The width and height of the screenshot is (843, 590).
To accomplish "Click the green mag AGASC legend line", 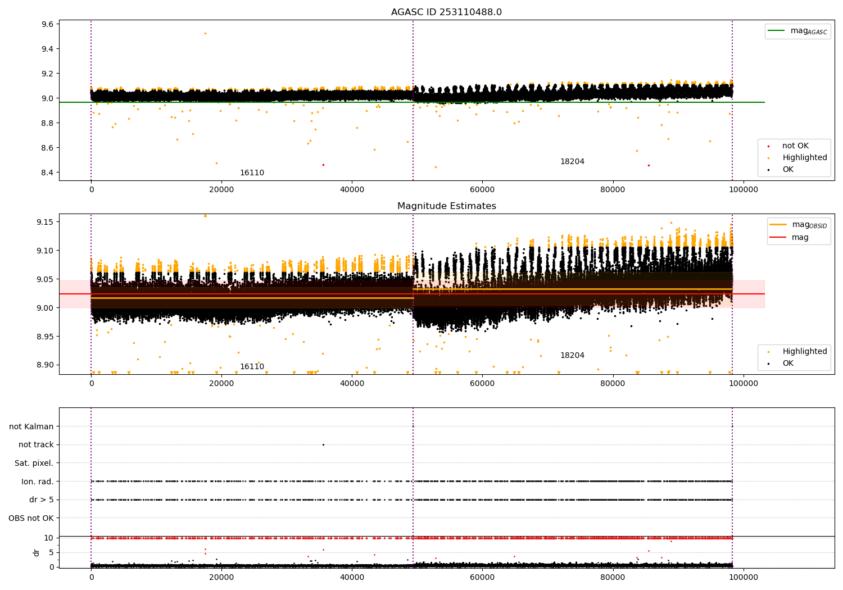I will [776, 31].
